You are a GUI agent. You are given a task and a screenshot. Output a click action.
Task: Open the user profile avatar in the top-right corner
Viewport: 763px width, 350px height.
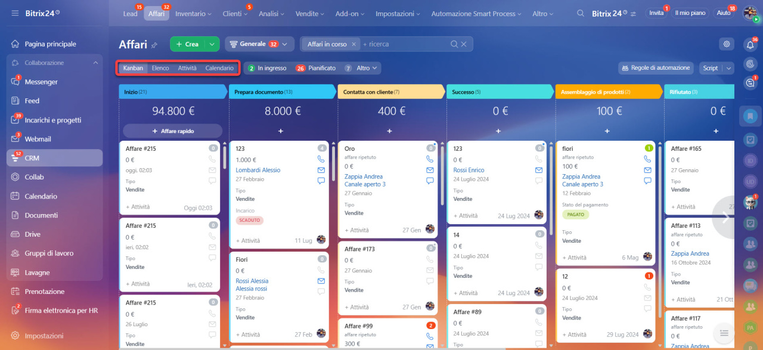pyautogui.click(x=750, y=13)
